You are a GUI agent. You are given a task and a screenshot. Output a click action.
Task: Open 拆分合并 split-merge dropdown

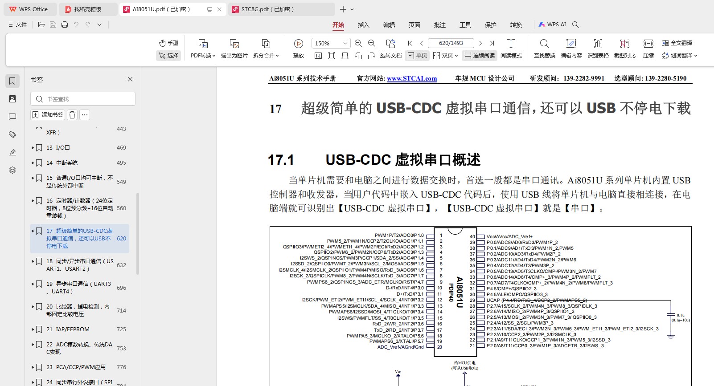[x=266, y=49]
